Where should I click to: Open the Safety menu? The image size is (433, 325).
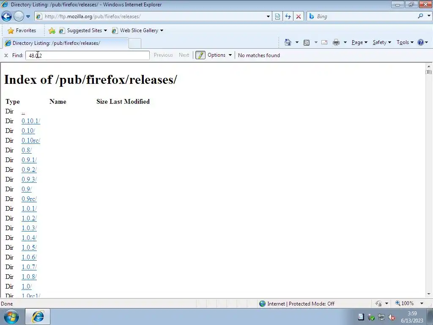pyautogui.click(x=382, y=42)
